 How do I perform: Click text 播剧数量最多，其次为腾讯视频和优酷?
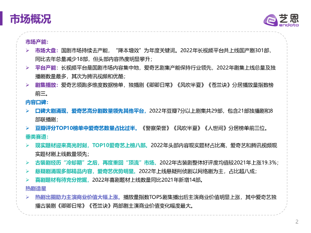coord(79,76)
